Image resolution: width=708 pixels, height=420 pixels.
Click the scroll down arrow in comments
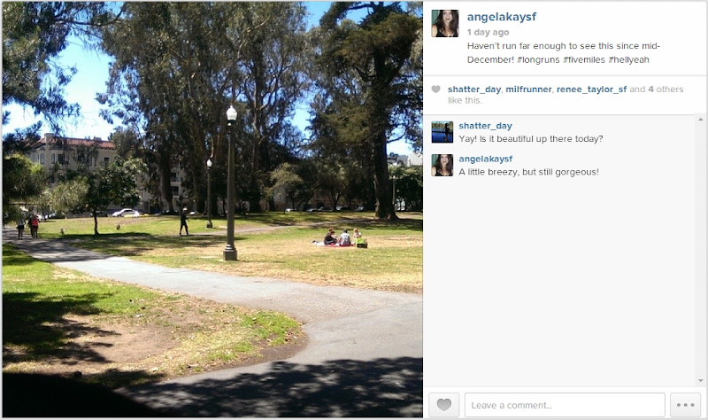(x=700, y=381)
